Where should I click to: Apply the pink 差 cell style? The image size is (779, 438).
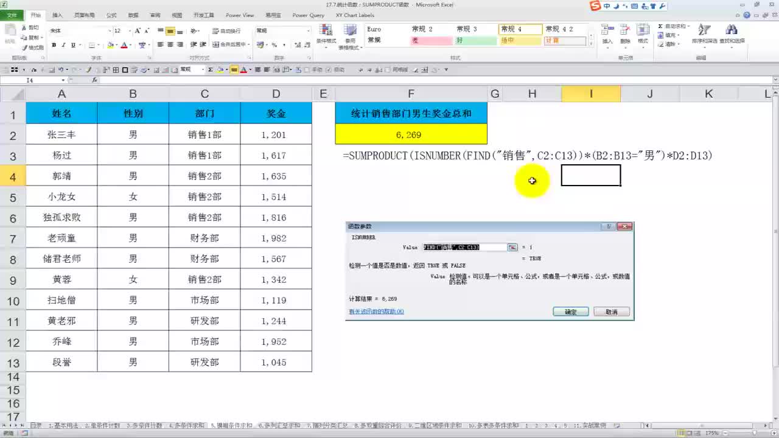430,41
